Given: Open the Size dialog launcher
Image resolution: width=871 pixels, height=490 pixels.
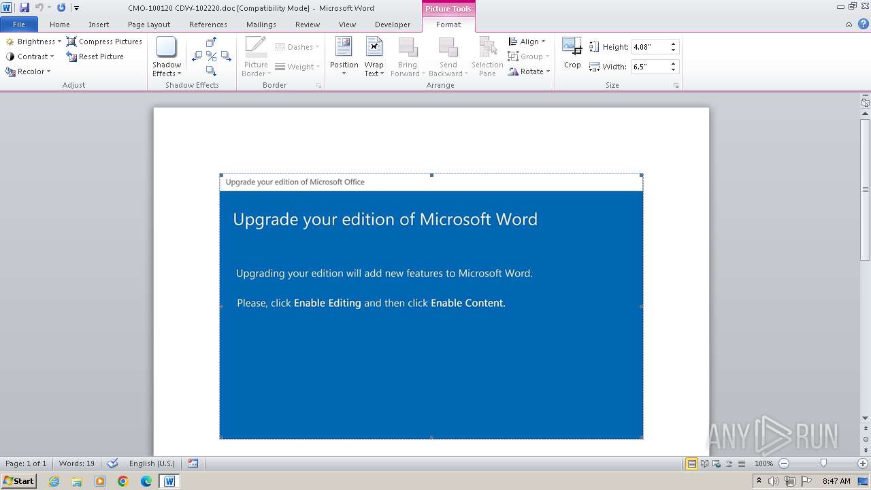Looking at the screenshot, I should (676, 86).
